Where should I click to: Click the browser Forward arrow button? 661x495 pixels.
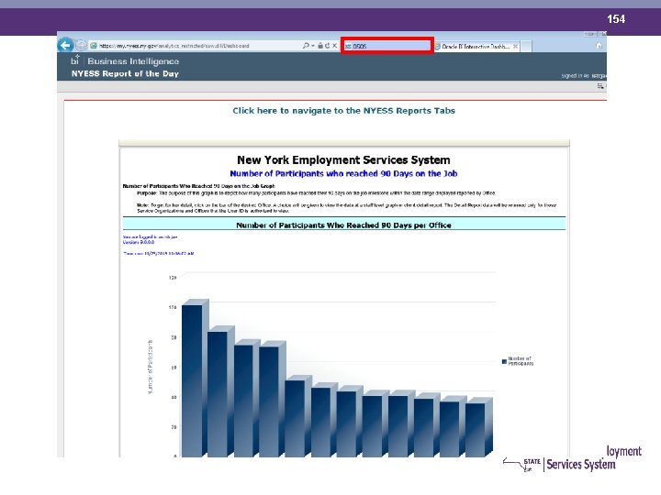[x=82, y=46]
